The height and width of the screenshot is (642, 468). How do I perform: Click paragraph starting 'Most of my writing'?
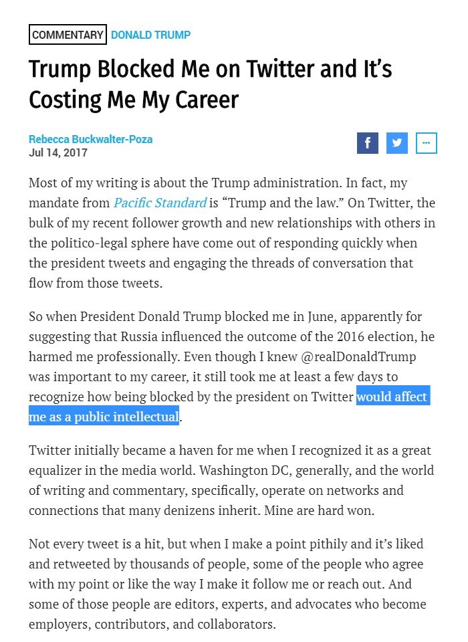232,233
